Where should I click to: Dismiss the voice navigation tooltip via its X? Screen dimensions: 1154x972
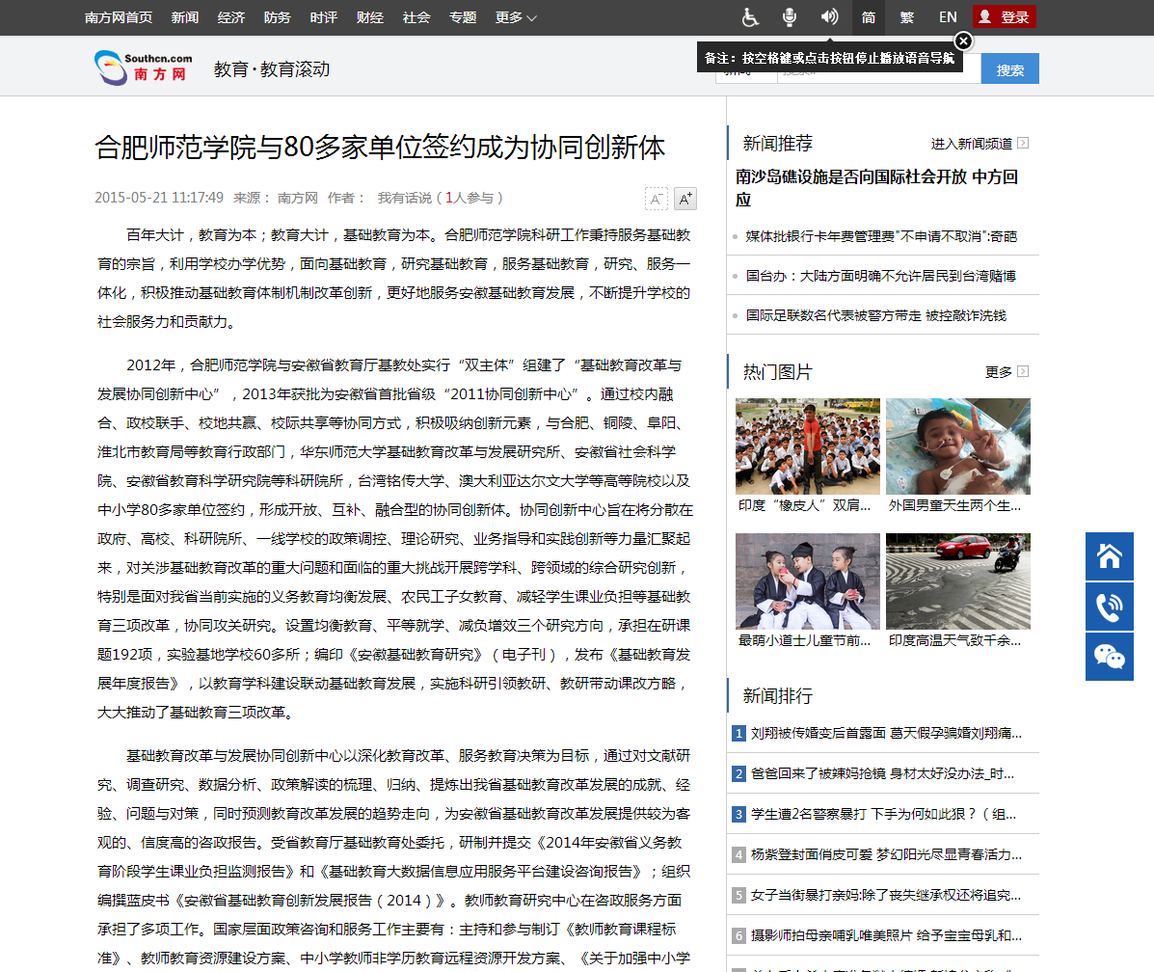963,40
